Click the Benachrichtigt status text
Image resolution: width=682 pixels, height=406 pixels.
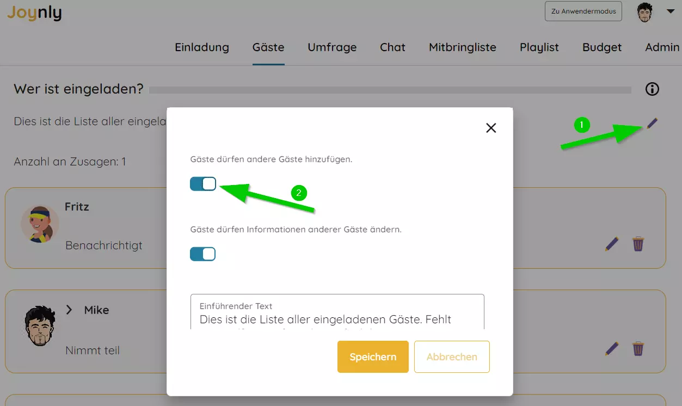[104, 245]
